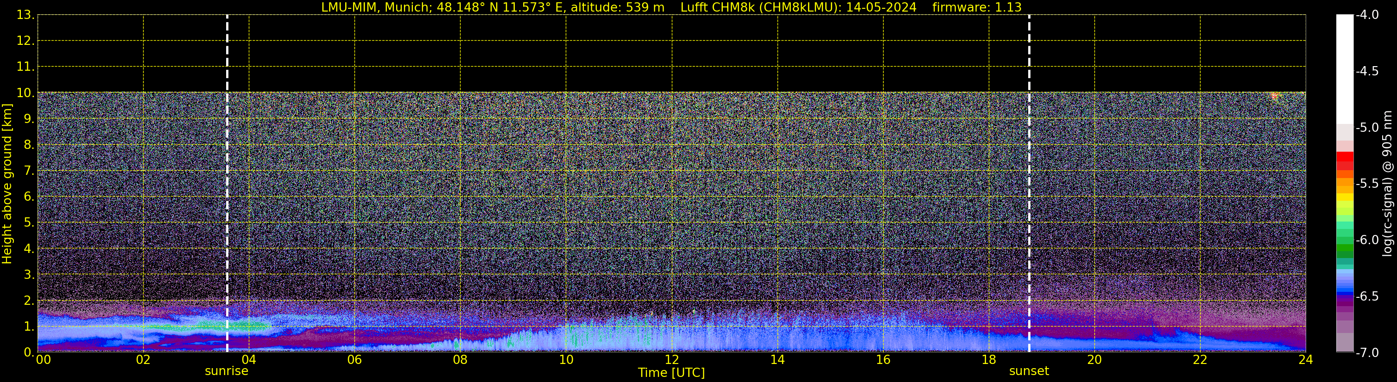Click the "log(rc-signal) @ 905 nm" colorbar label
Image resolution: width=1397 pixels, height=382 pixels.
(1387, 184)
